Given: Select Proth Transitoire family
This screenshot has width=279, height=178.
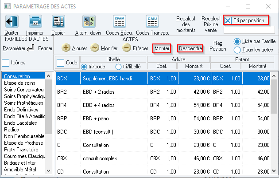Looking at the screenshot, I should 23,150.
